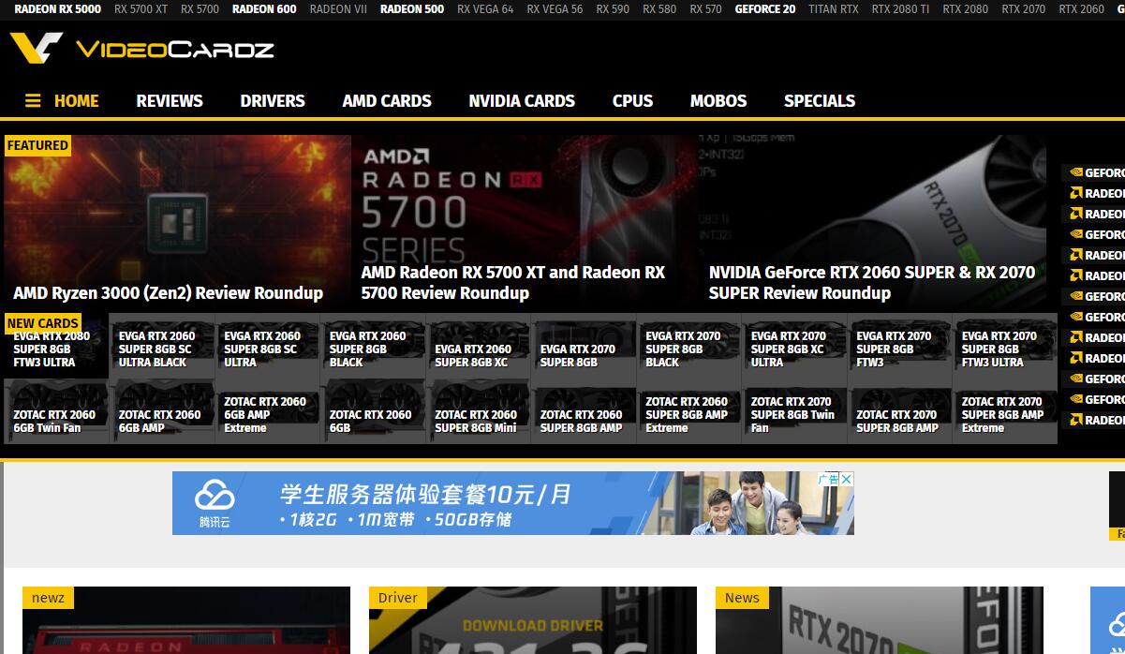Click the GEFORCE 20 top link
Screen dimensions: 1125x654
click(x=765, y=9)
